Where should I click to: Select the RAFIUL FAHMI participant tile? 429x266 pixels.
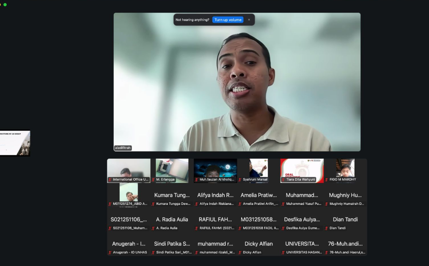pyautogui.click(x=215, y=220)
